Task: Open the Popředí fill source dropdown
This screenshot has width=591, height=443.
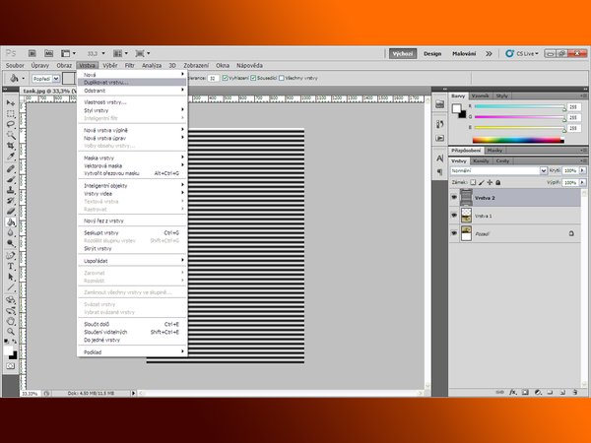Action: (45, 78)
